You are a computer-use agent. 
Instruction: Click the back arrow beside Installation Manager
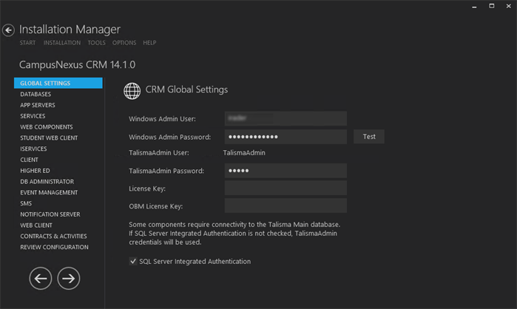coord(8,30)
